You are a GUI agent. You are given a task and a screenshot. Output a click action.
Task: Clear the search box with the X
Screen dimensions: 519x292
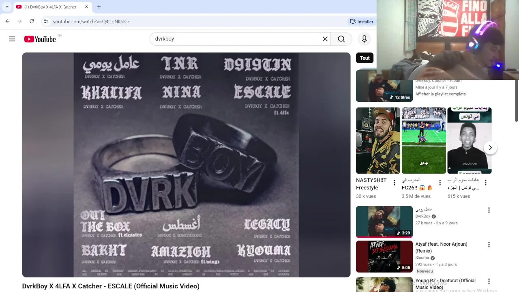point(325,39)
